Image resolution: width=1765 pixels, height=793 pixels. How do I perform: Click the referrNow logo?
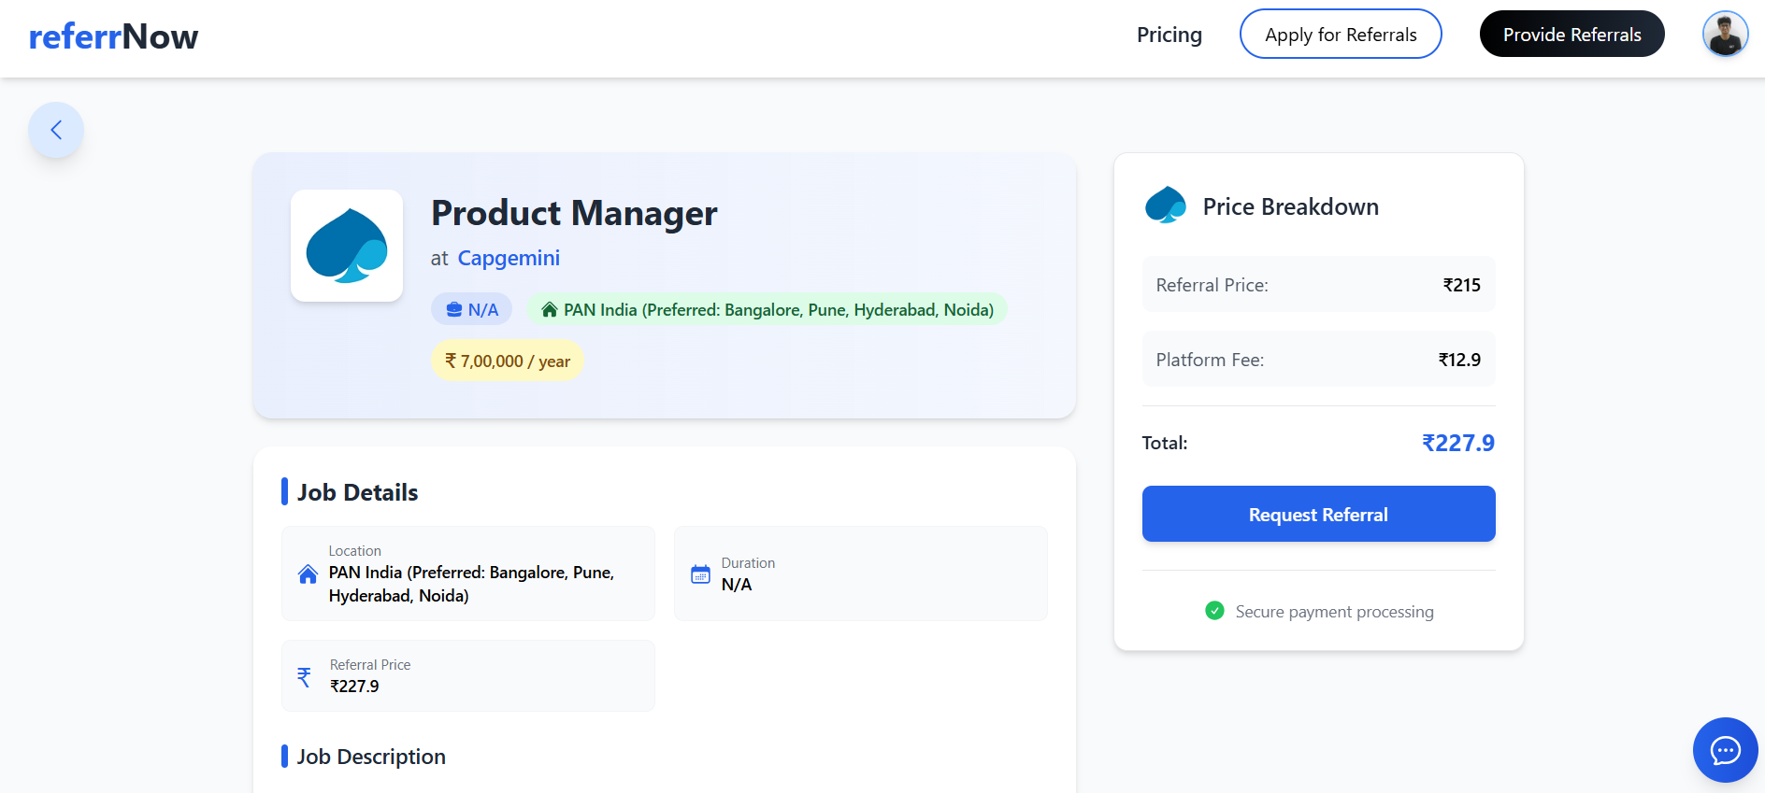(113, 36)
